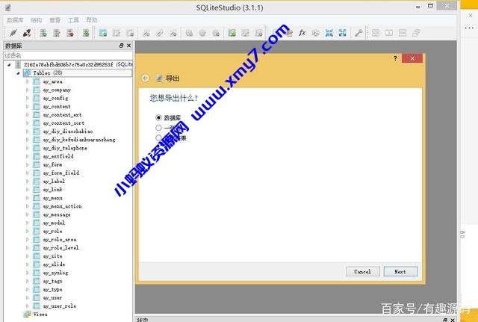The image size is (478, 322).
Task: Open the collations editor icon
Action: click(x=315, y=33)
